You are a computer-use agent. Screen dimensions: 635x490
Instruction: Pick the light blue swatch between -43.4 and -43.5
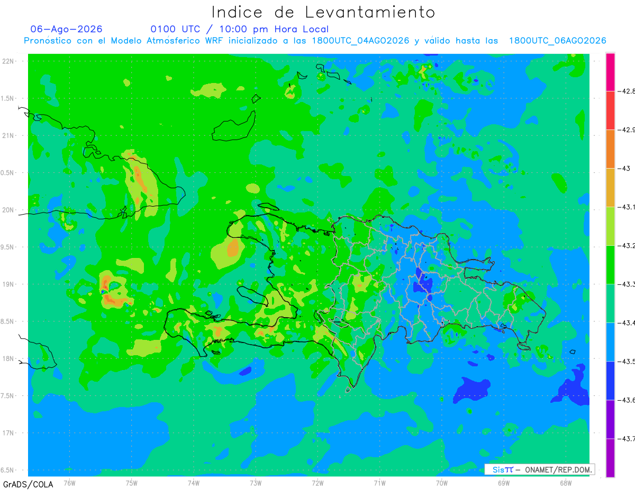point(610,342)
